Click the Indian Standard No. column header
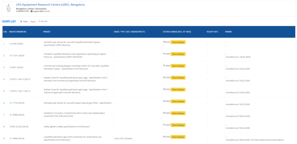 18,32
